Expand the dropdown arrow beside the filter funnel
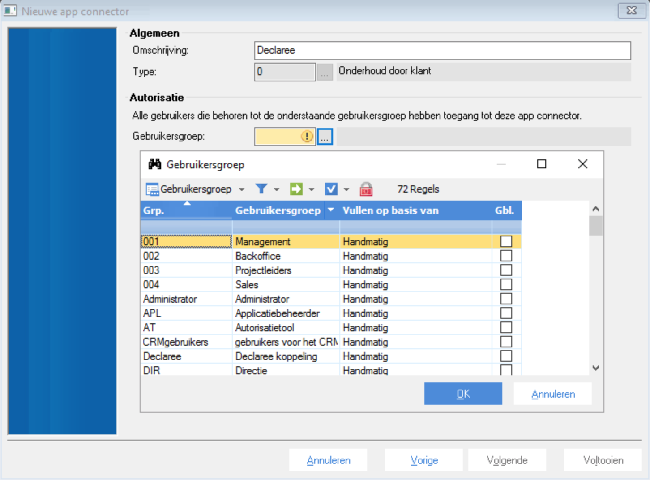This screenshot has height=480, width=650. coord(277,189)
